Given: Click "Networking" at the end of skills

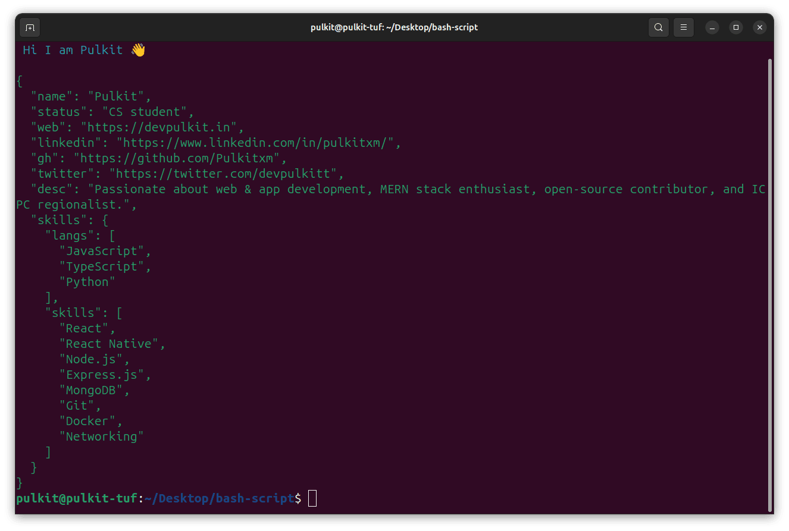Looking at the screenshot, I should [101, 436].
